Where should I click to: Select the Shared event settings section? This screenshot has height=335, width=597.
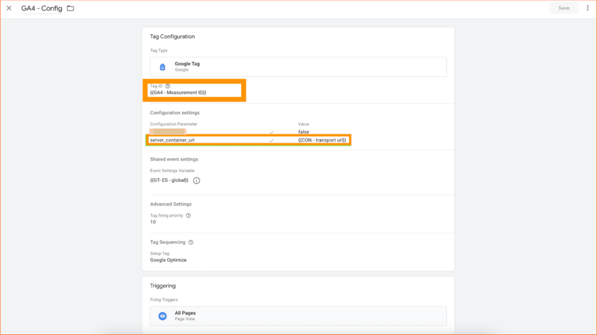[174, 159]
